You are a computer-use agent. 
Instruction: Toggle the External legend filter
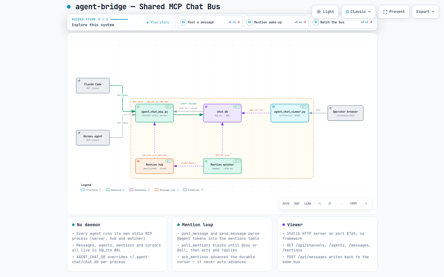click(x=193, y=190)
